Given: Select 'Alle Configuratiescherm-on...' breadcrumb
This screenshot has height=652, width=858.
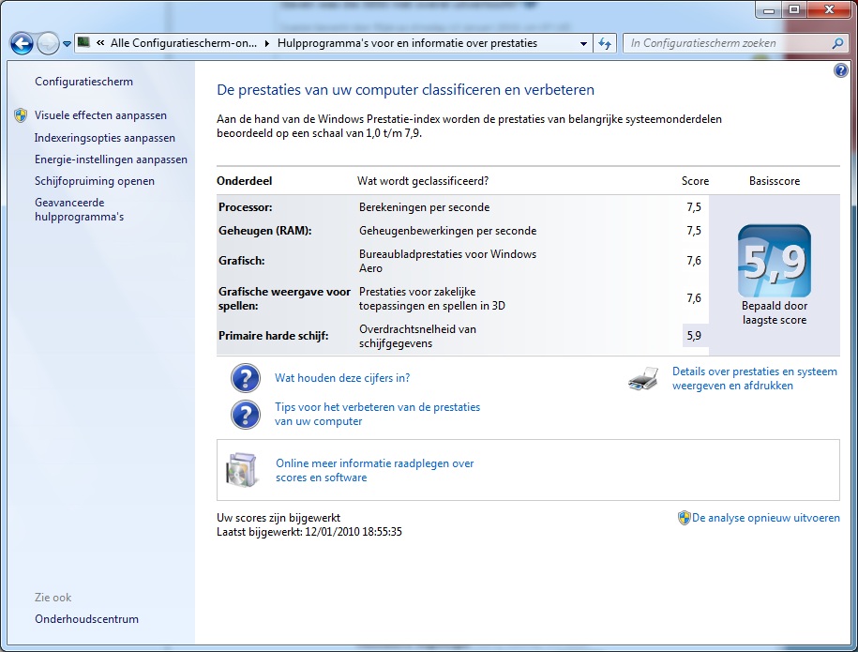Looking at the screenshot, I should click(183, 43).
